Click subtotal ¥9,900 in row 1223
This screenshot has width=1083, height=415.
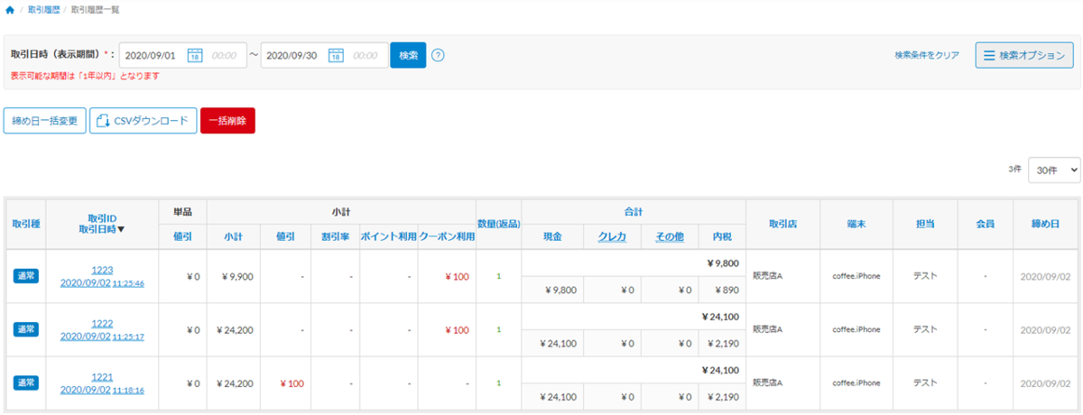[x=236, y=276]
